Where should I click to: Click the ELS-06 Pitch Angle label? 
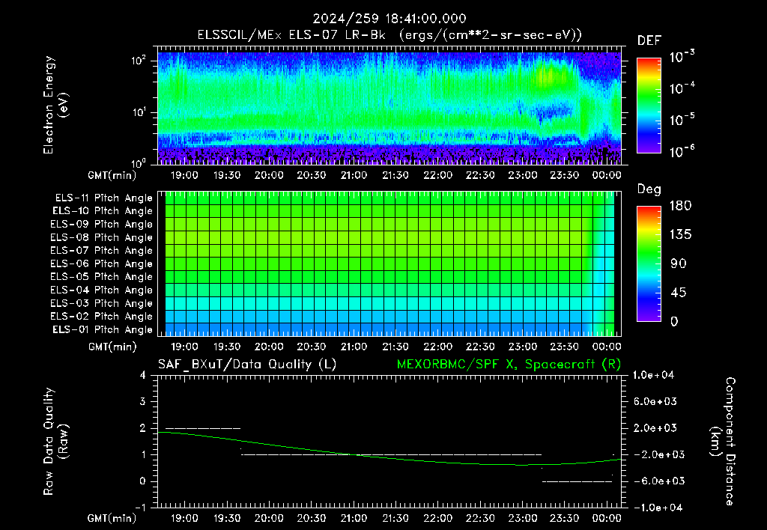pos(102,264)
